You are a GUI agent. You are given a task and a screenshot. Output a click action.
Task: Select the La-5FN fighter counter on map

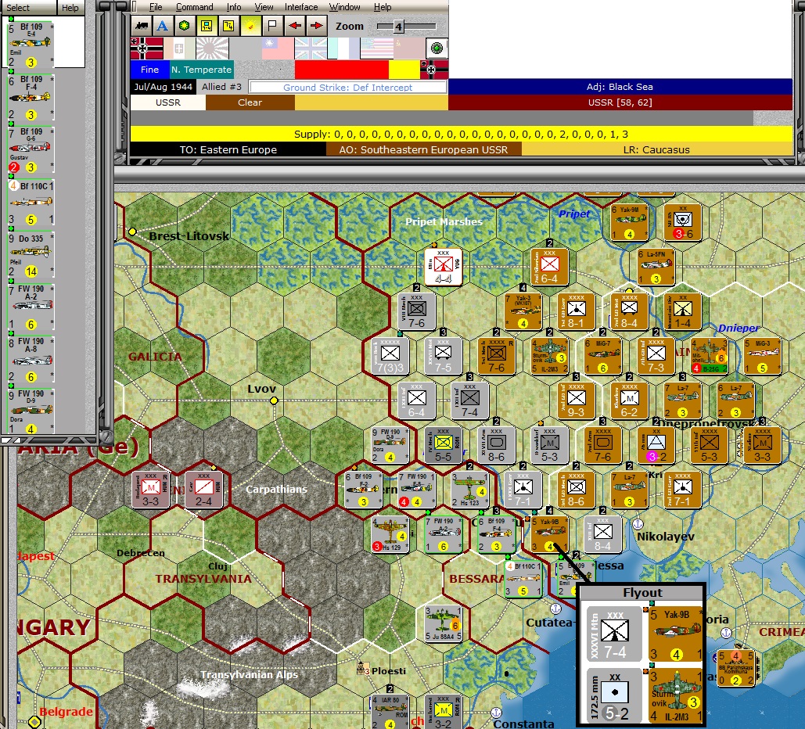[656, 267]
